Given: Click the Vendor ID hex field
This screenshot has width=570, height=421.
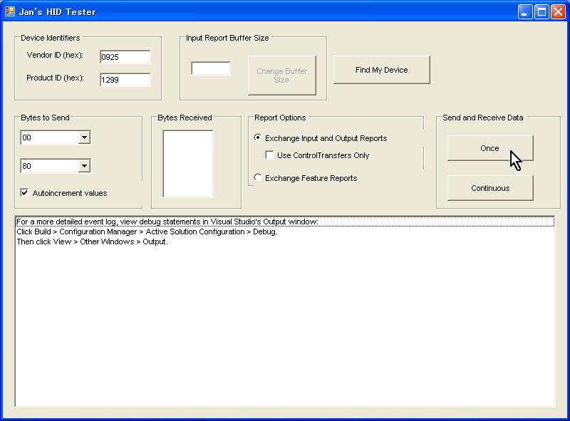Looking at the screenshot, I should click(125, 57).
